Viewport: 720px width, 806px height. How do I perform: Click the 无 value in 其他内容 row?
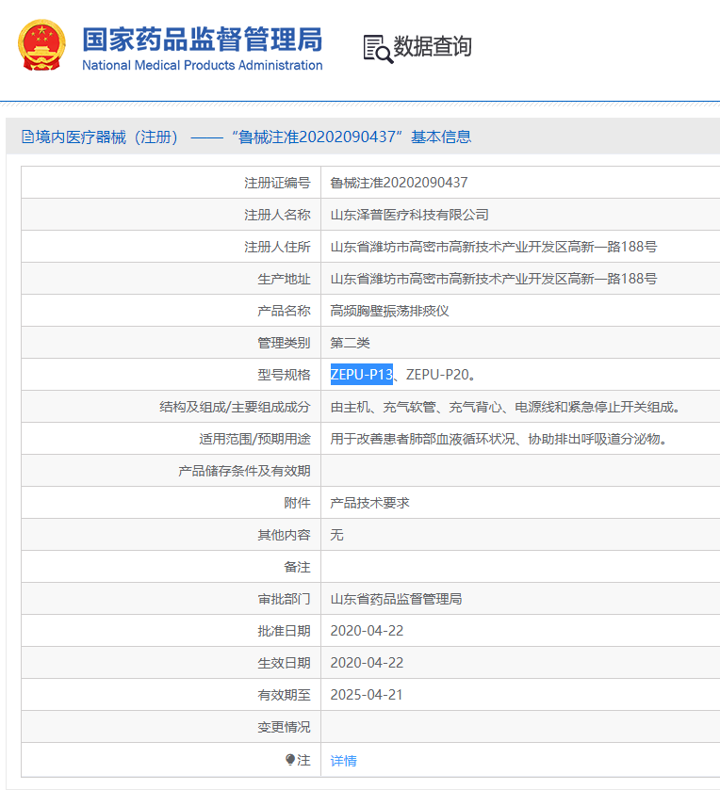[336, 535]
